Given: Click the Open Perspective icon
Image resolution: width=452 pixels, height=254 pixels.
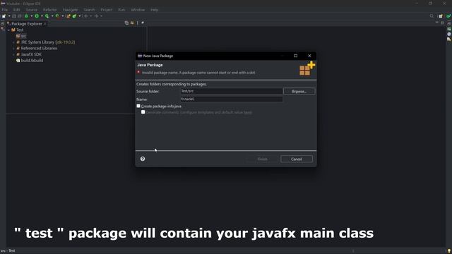Looking at the screenshot, I should click(441, 16).
